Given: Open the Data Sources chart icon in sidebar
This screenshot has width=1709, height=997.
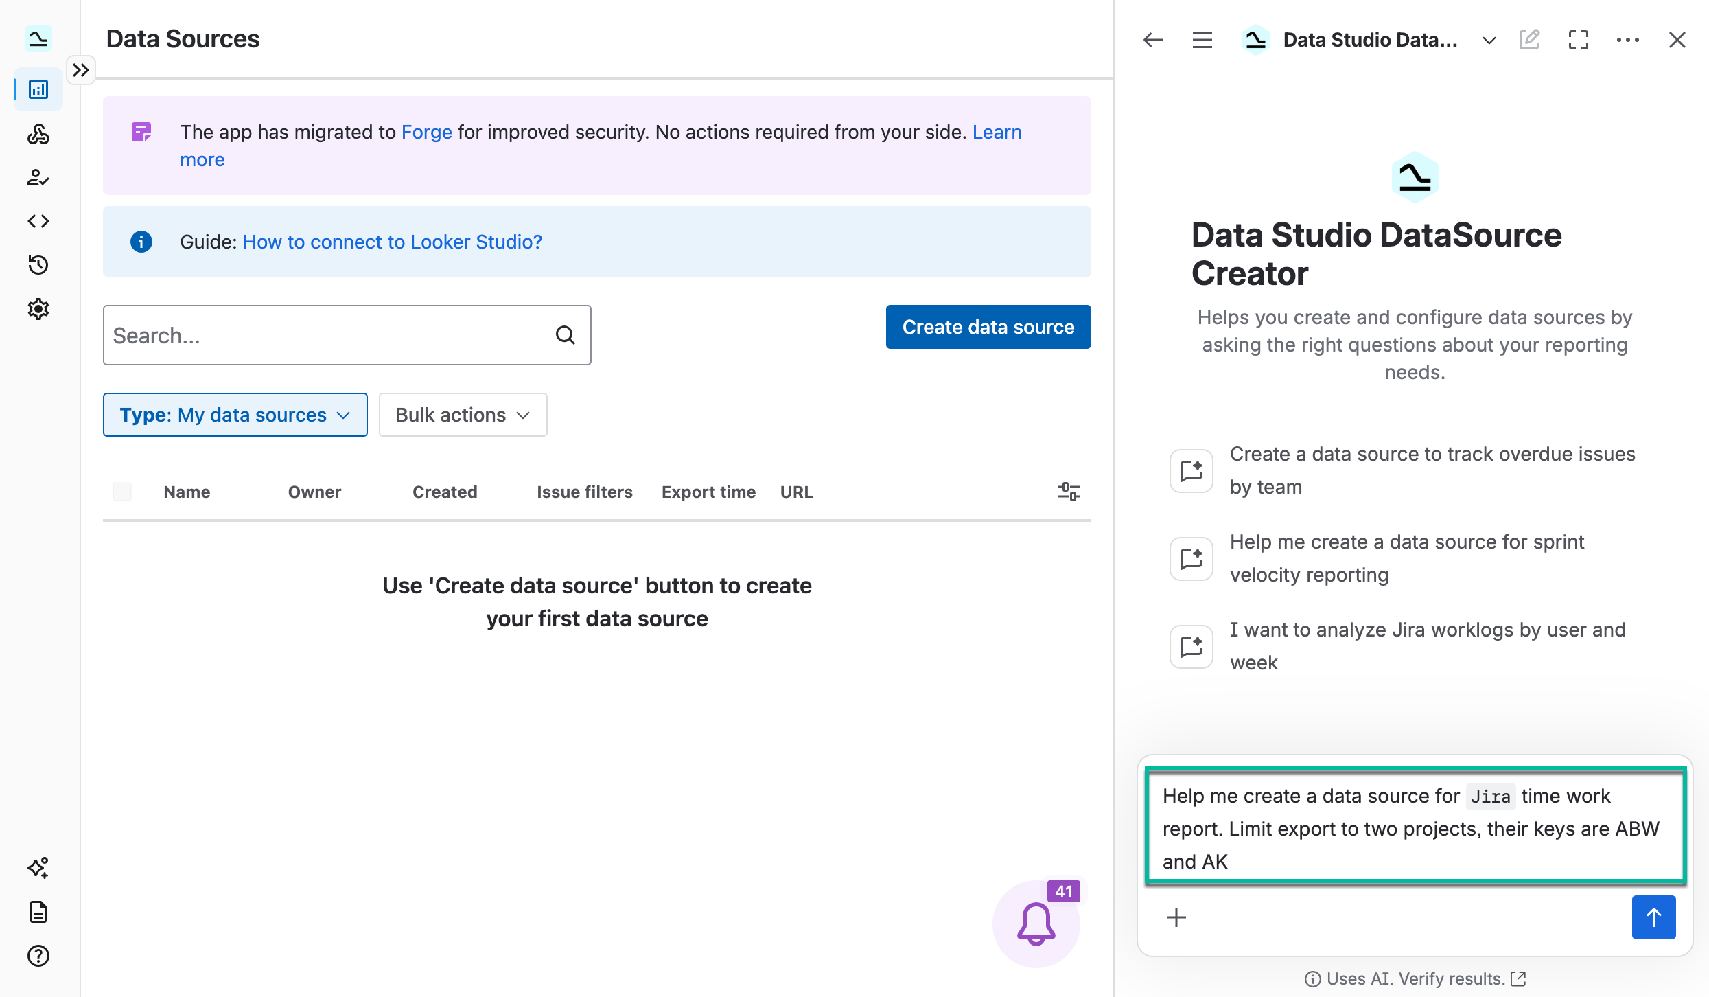Looking at the screenshot, I should point(38,89).
